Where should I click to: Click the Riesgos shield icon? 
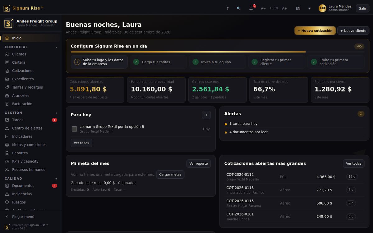pyautogui.click(x=7, y=202)
